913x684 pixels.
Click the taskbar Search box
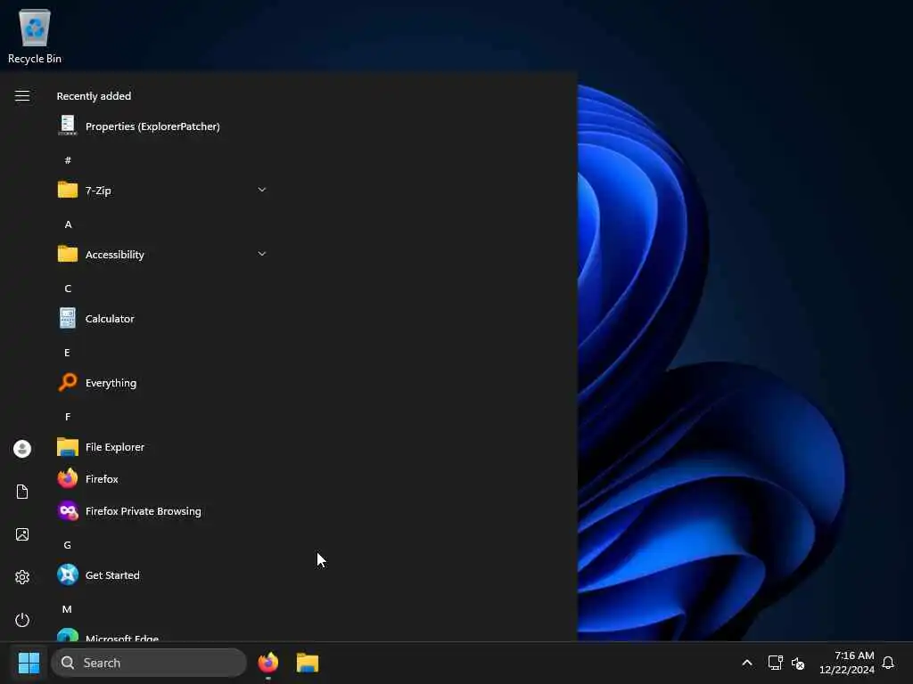point(149,663)
